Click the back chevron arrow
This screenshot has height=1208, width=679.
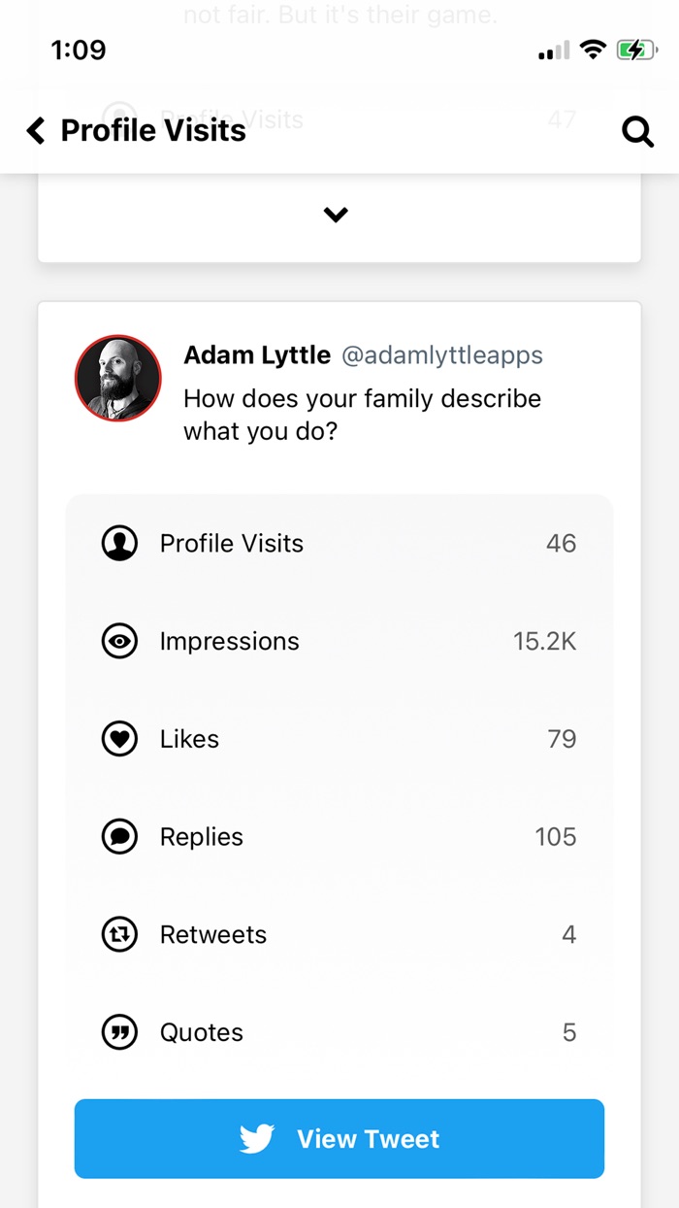coord(35,129)
